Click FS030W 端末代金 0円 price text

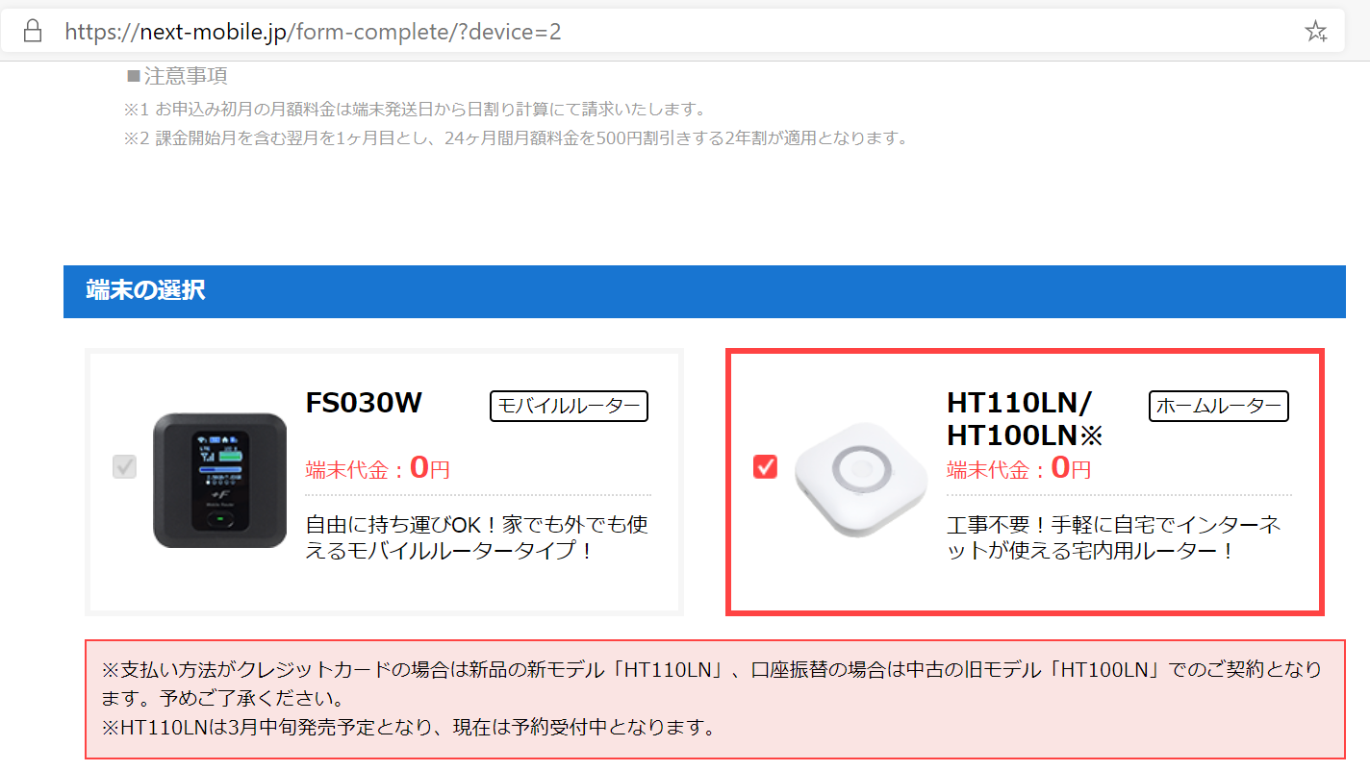click(378, 468)
